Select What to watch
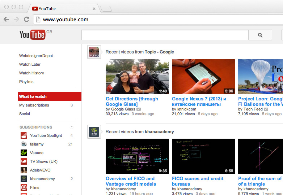Screen dimensions: 283x195 [50, 96]
